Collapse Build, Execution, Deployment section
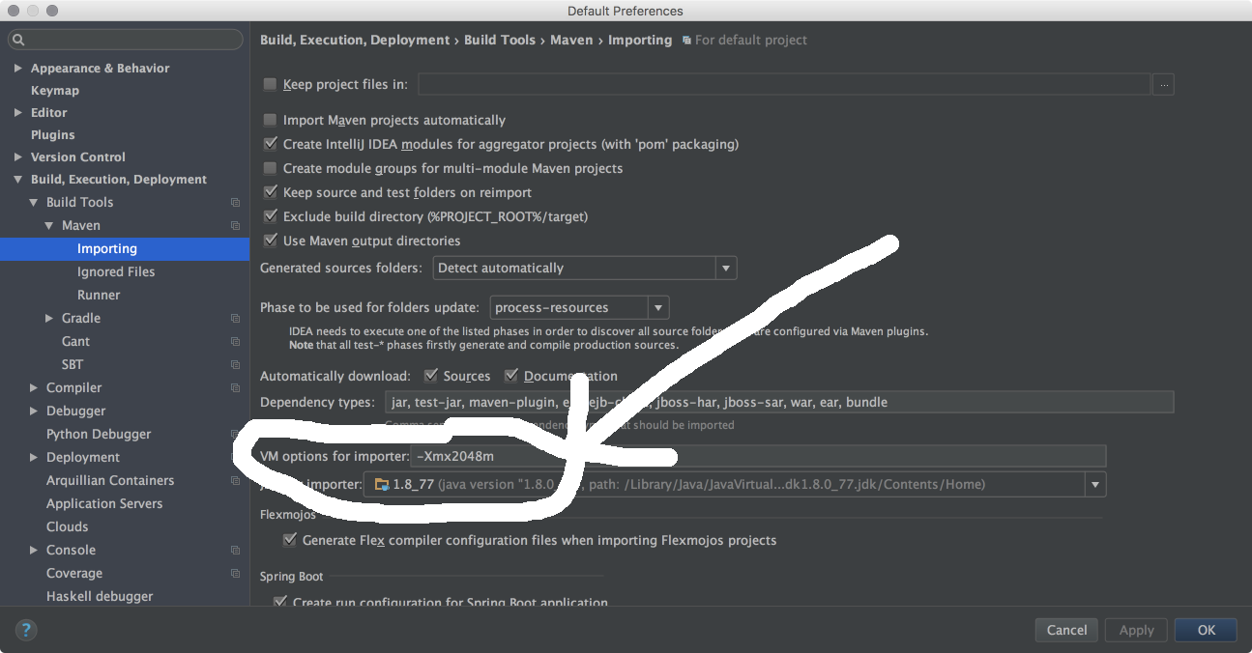 [x=17, y=180]
